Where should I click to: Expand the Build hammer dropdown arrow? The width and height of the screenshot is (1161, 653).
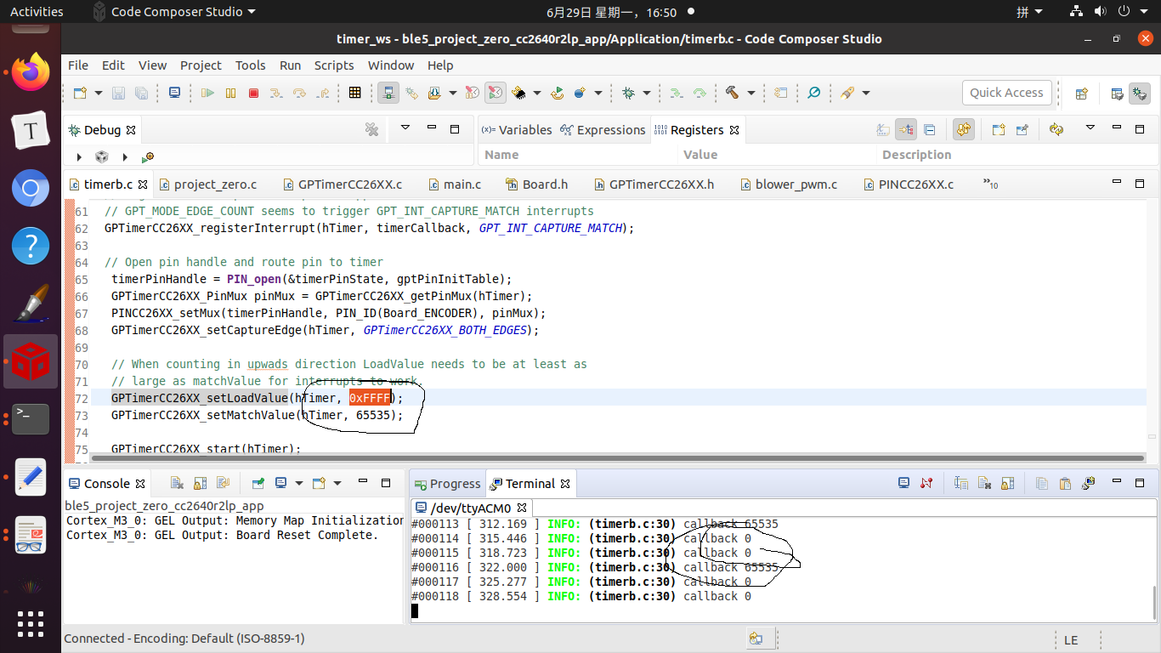750,94
